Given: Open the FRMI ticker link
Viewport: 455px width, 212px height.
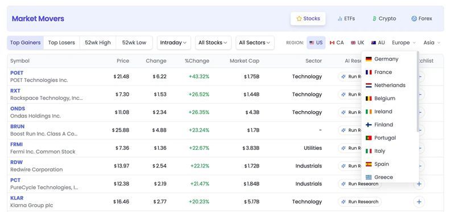Looking at the screenshot, I should [x=16, y=145].
